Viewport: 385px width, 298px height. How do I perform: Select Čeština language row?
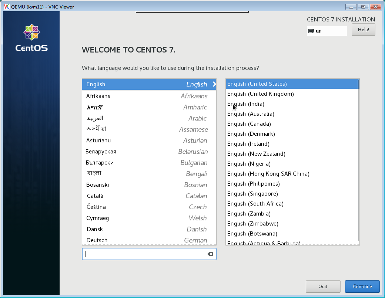(149, 207)
